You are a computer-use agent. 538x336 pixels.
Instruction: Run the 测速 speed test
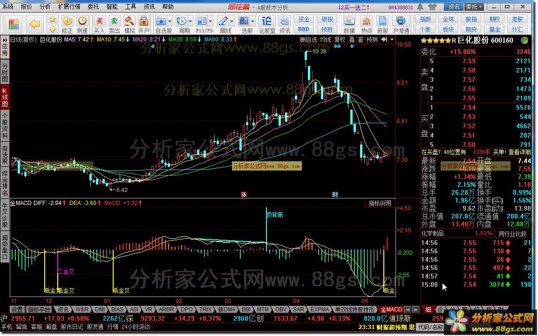point(82,24)
